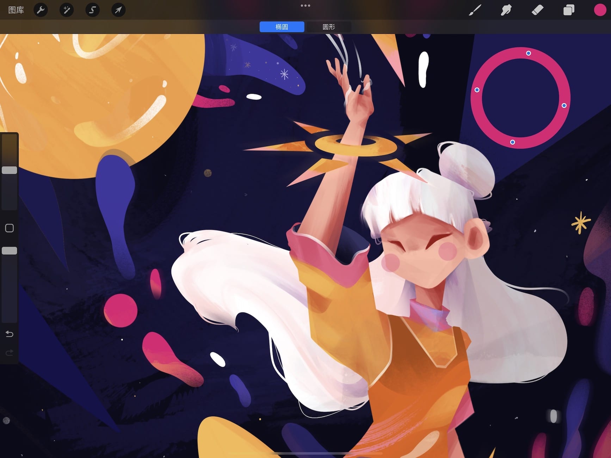Open the Actions wrench menu
This screenshot has height=458, width=611.
(41, 10)
